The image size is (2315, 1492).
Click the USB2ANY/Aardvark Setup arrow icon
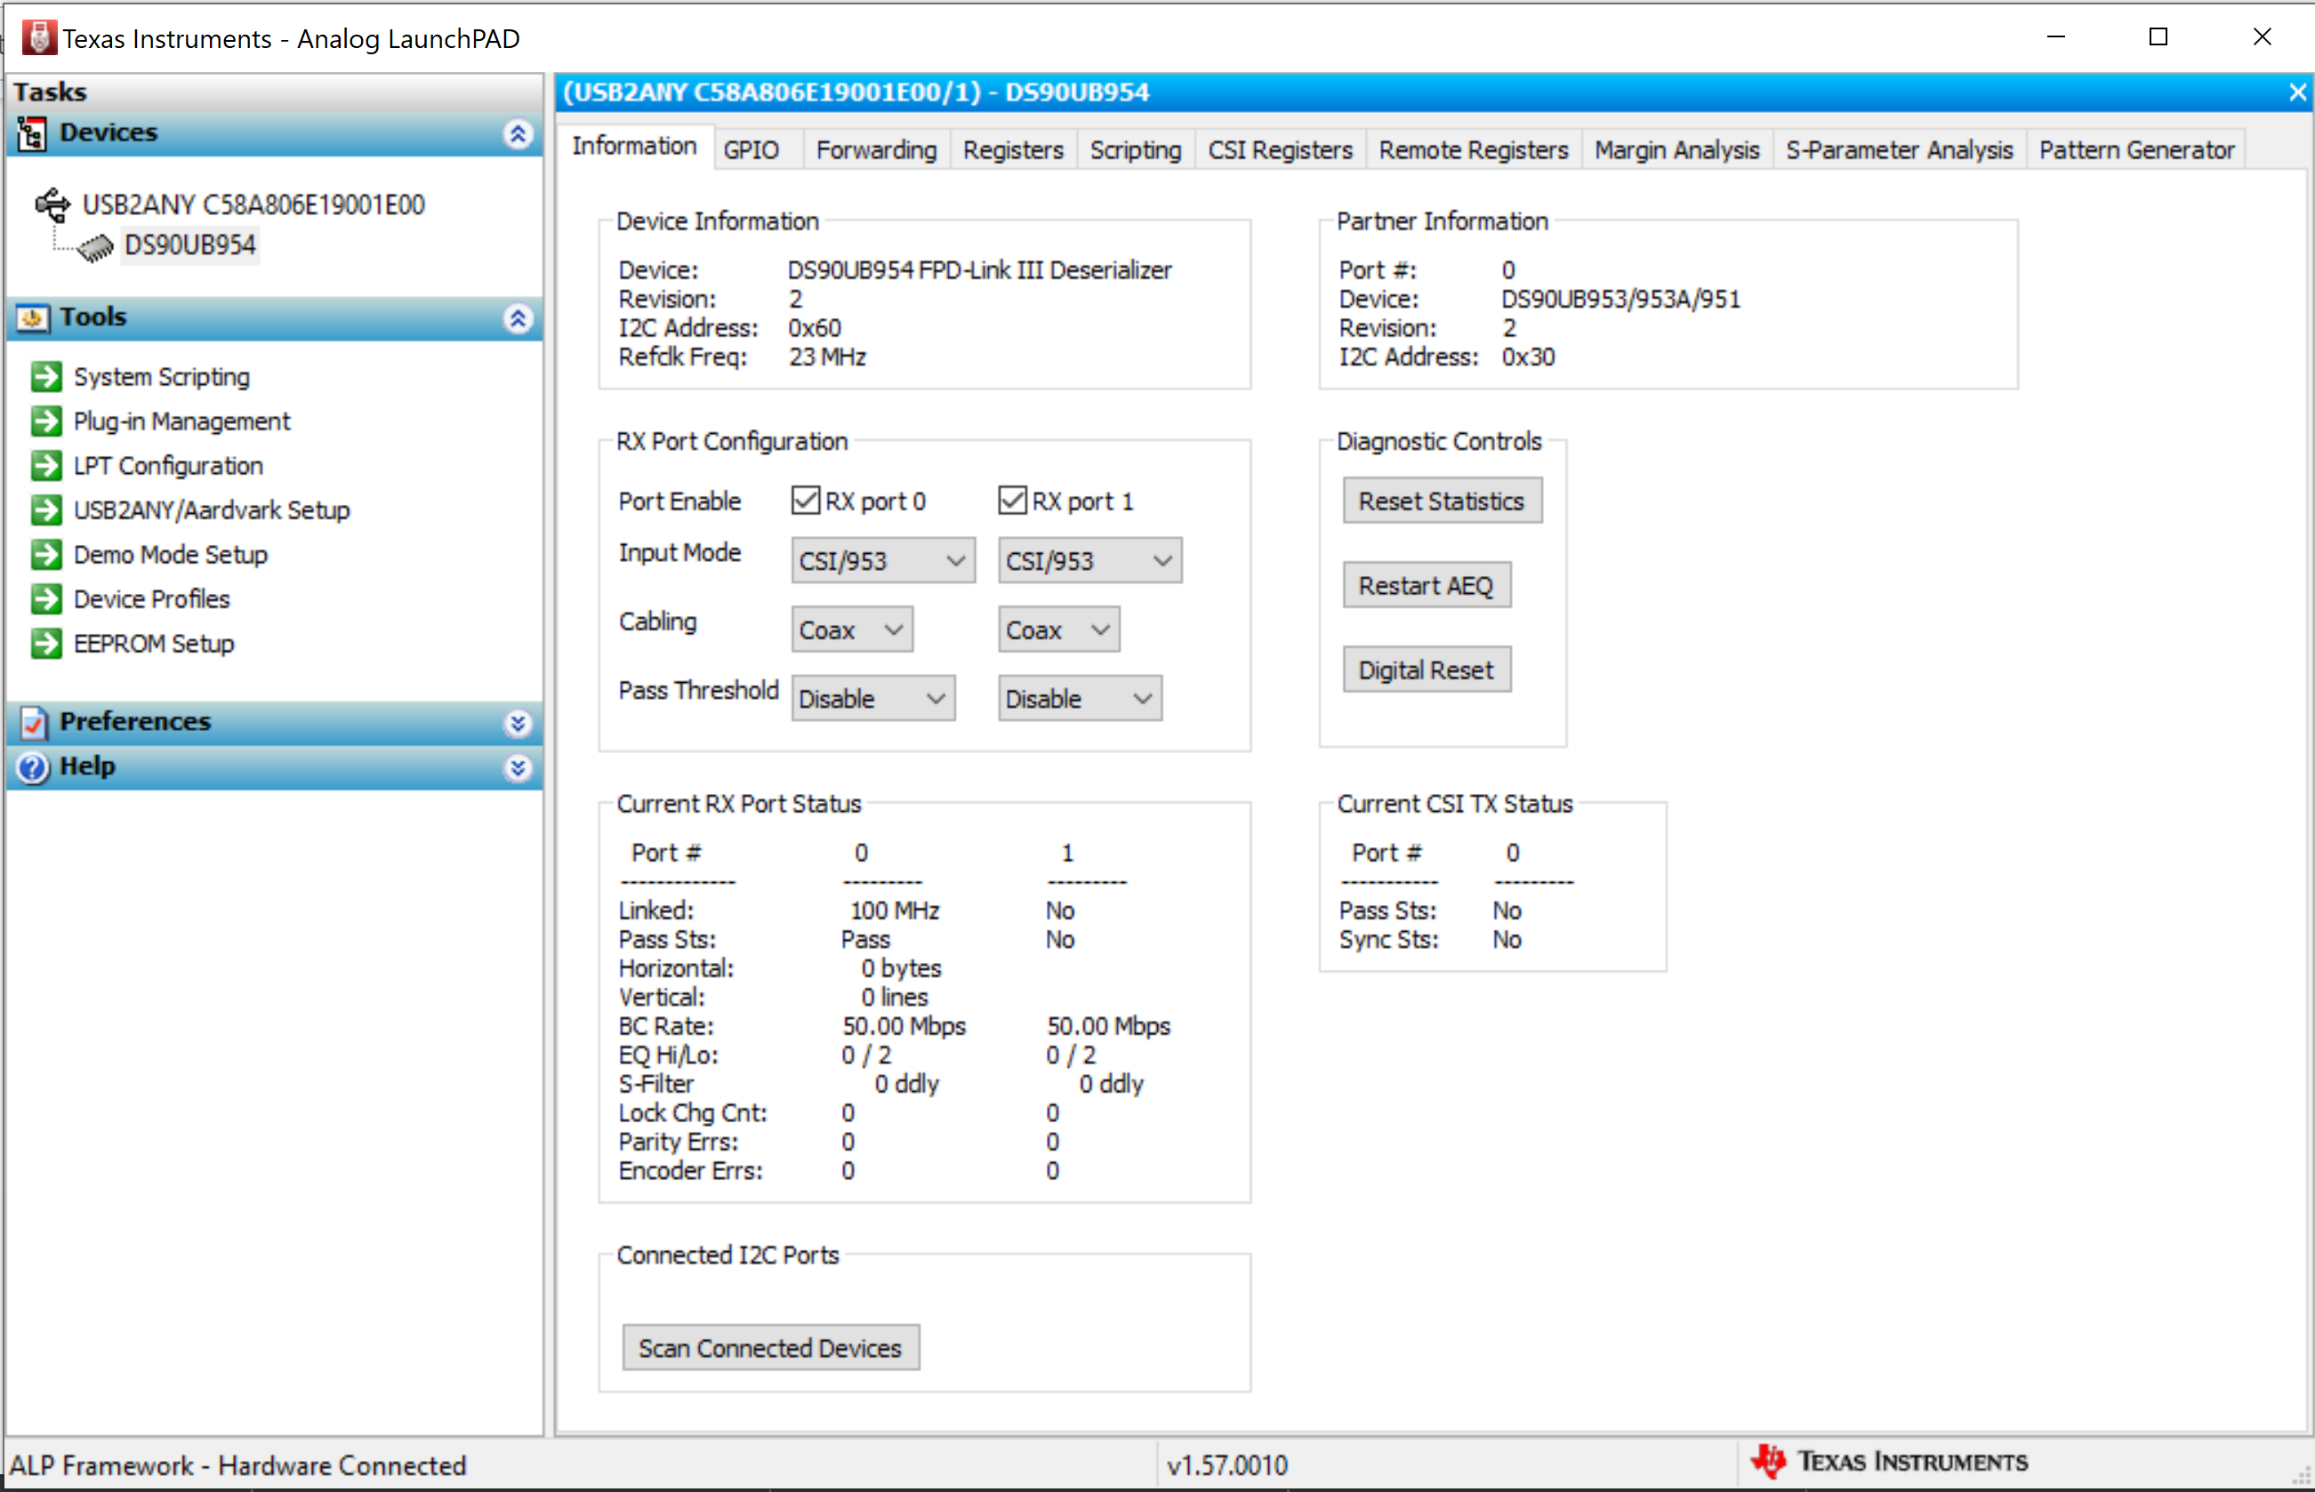point(45,509)
